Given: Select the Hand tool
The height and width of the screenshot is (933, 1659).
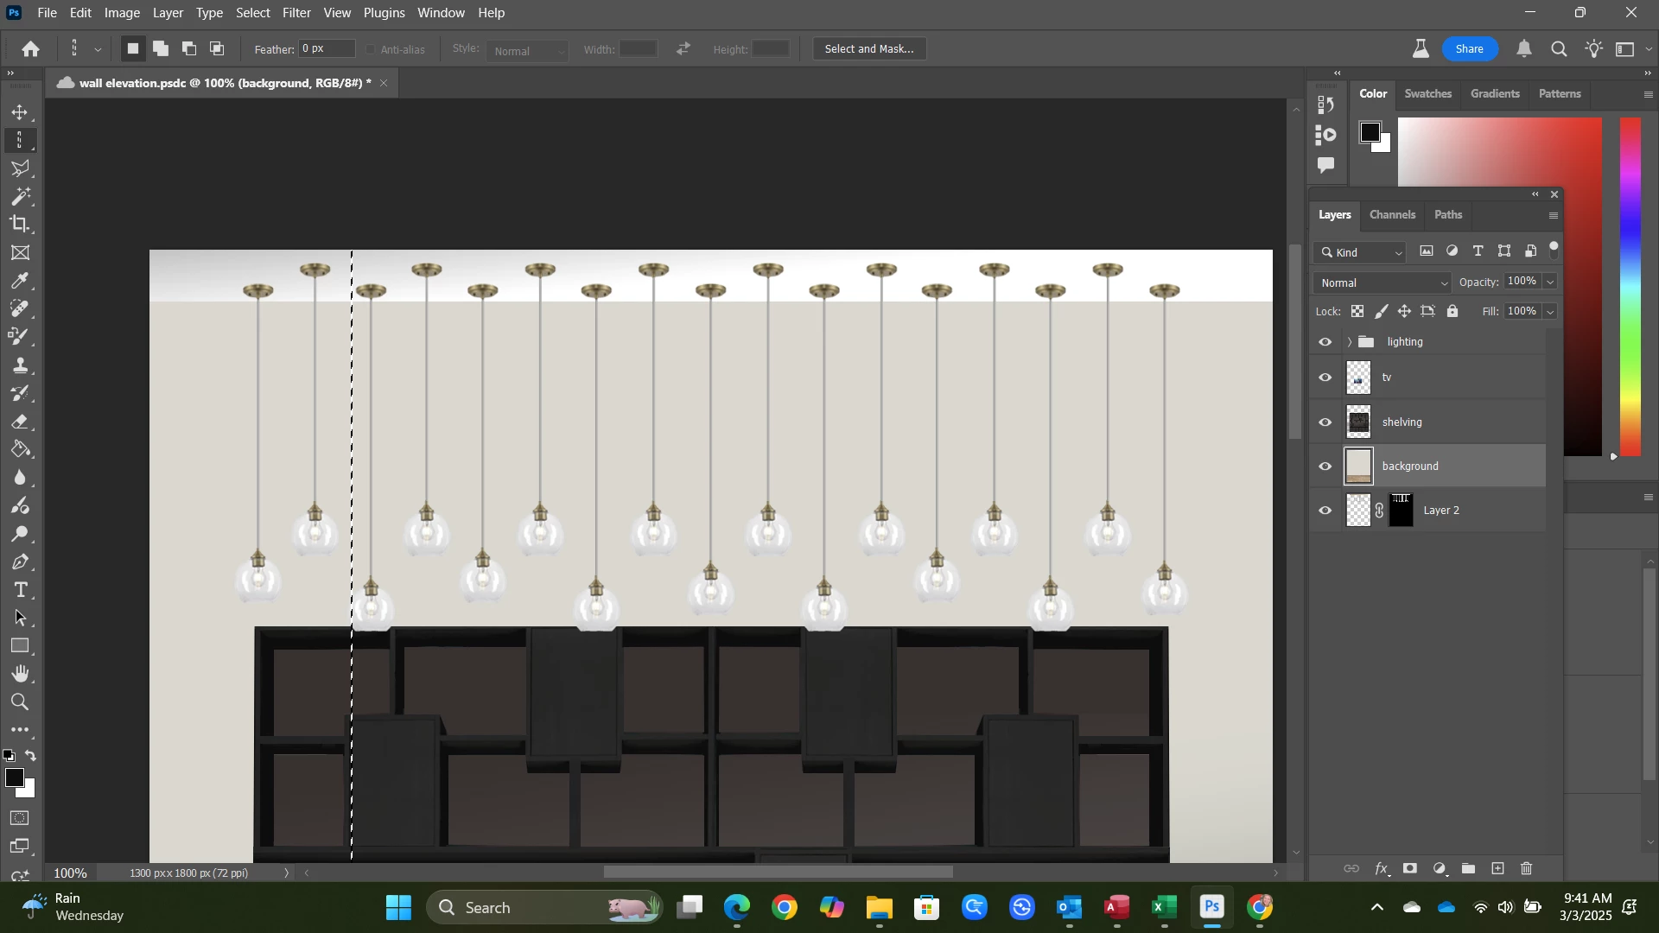Looking at the screenshot, I should coord(20,675).
